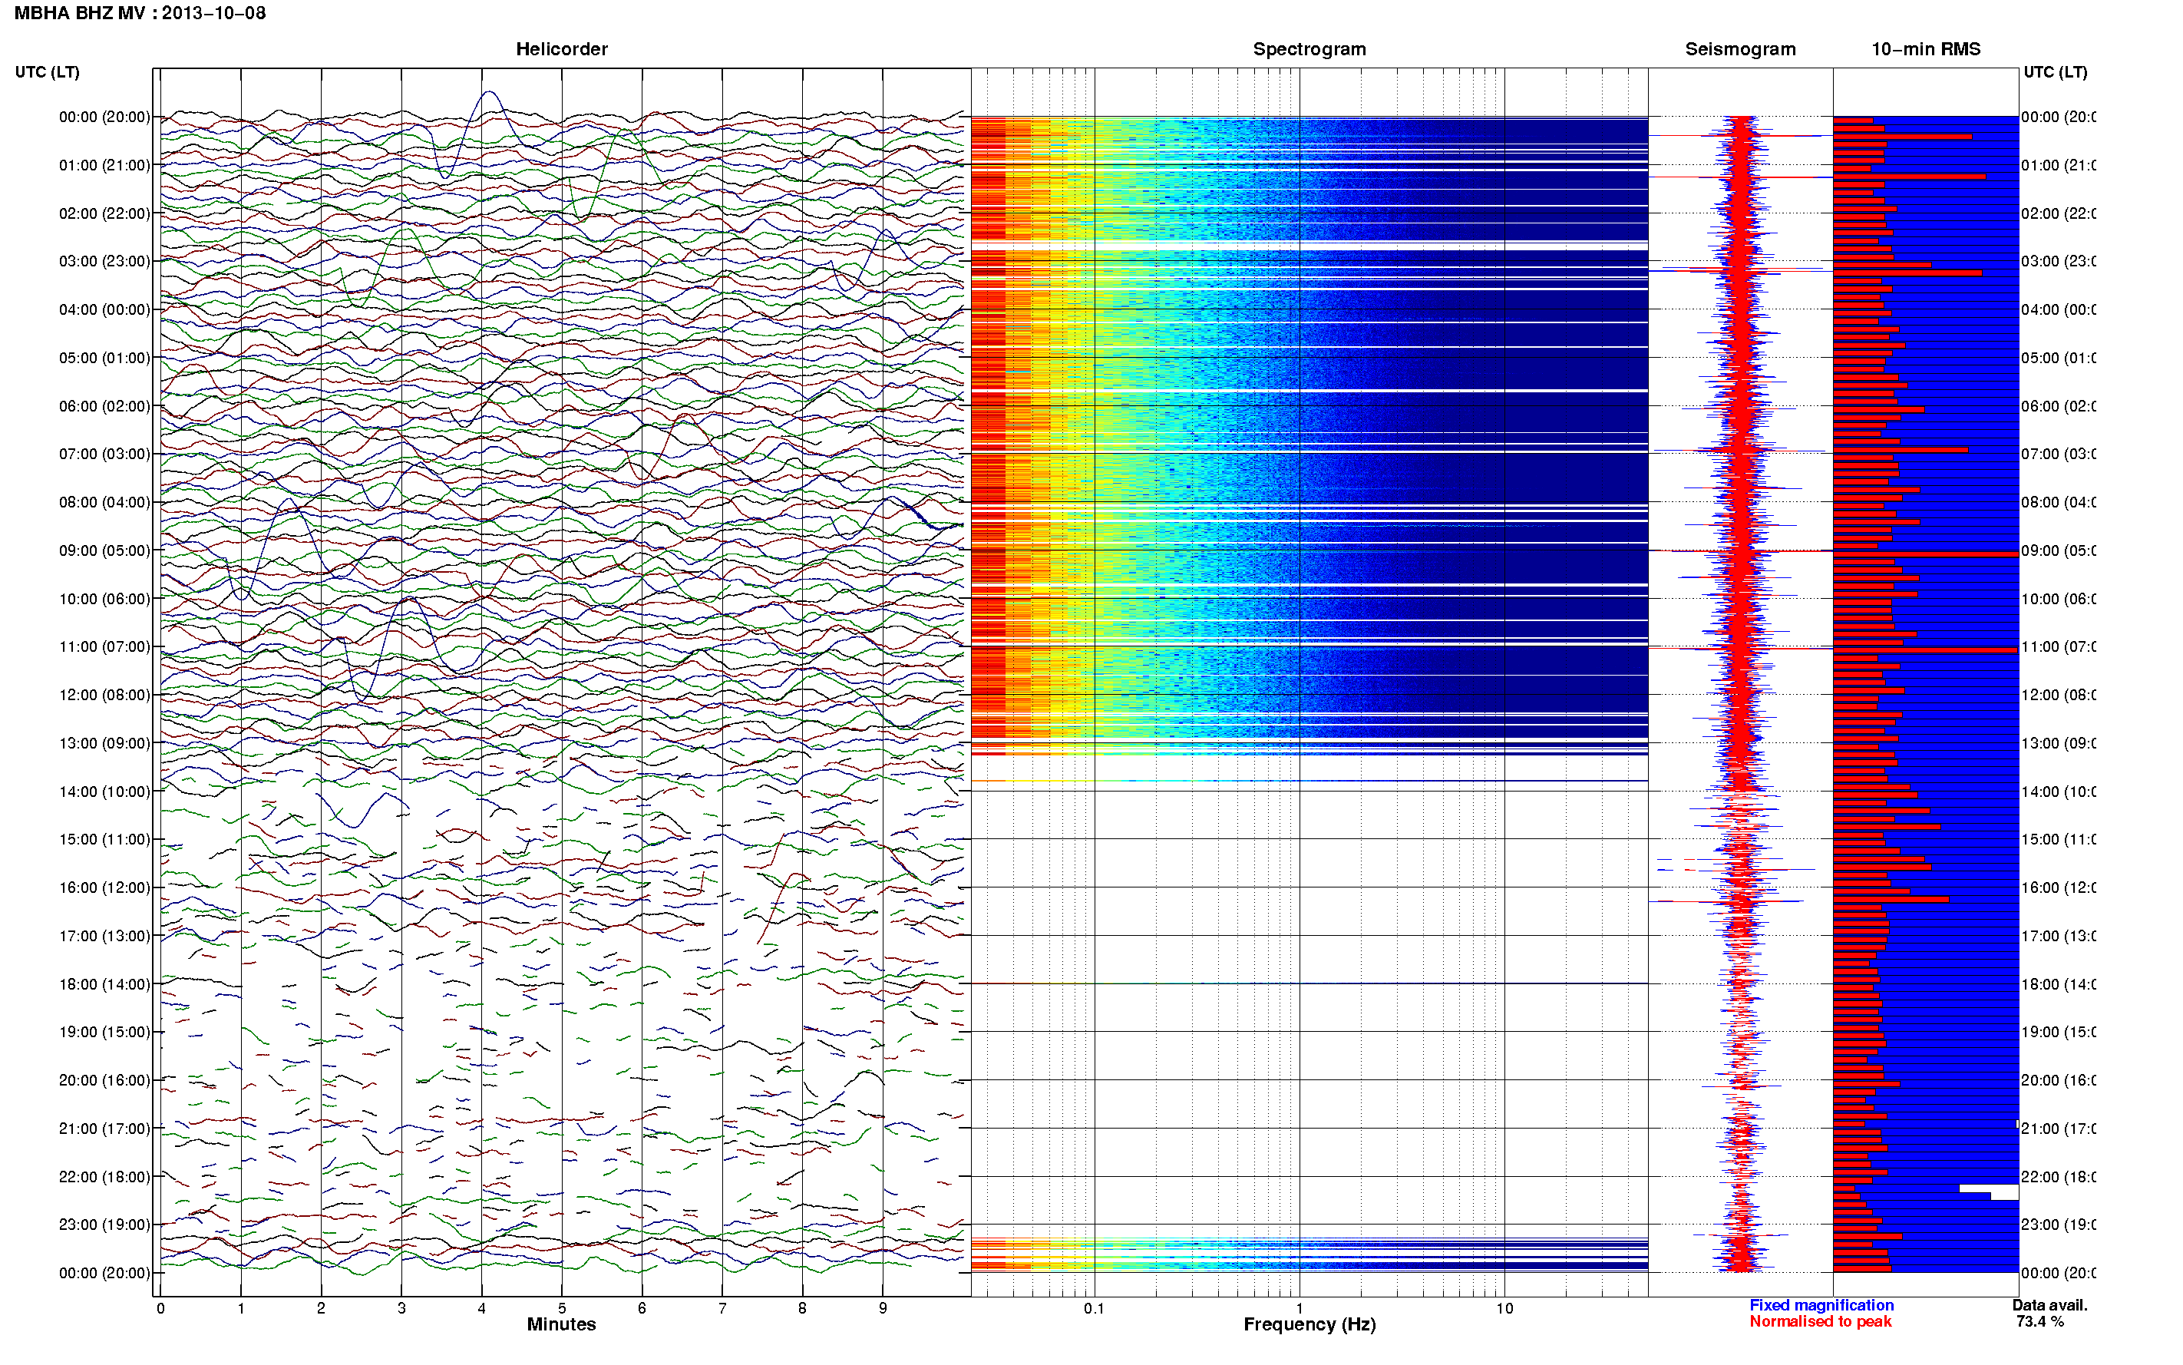This screenshot has height=1365, width=2183.
Task: Click the left 14:00 (10:00) time label
Action: pyautogui.click(x=104, y=792)
